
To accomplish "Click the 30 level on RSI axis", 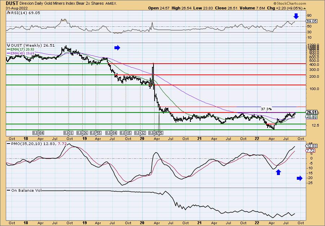I will click(309, 32).
